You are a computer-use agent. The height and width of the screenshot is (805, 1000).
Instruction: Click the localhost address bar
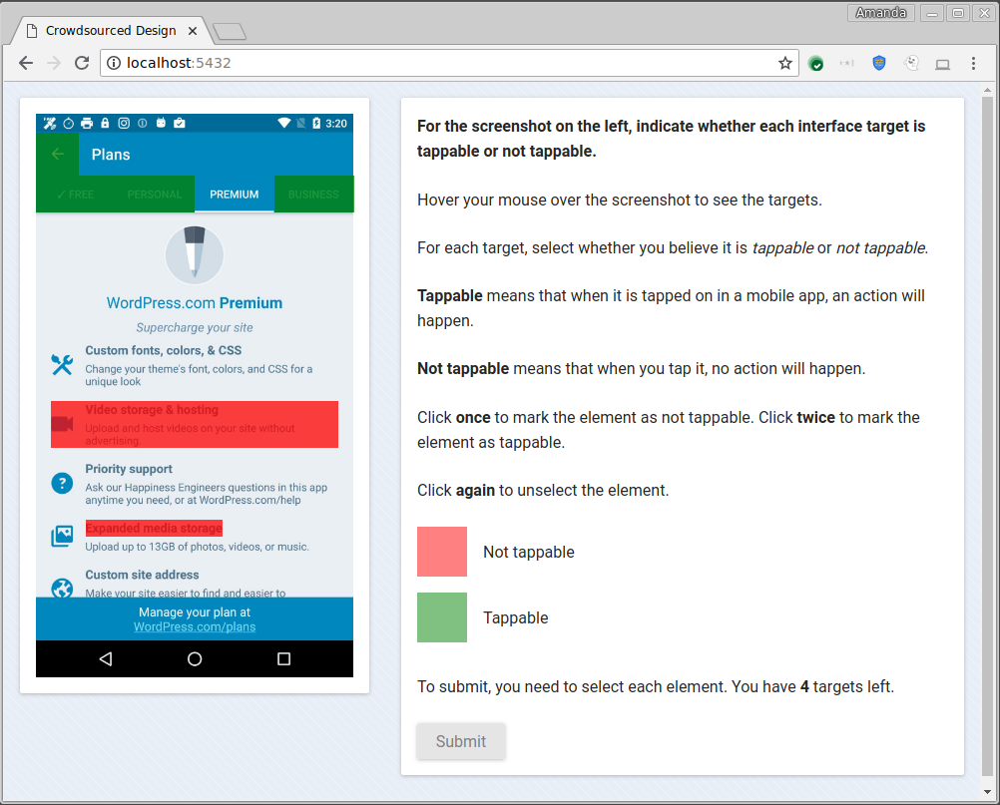(449, 63)
